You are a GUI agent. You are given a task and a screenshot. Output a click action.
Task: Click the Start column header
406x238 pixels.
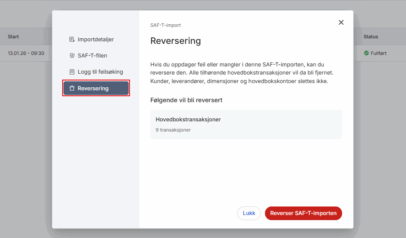pos(13,37)
